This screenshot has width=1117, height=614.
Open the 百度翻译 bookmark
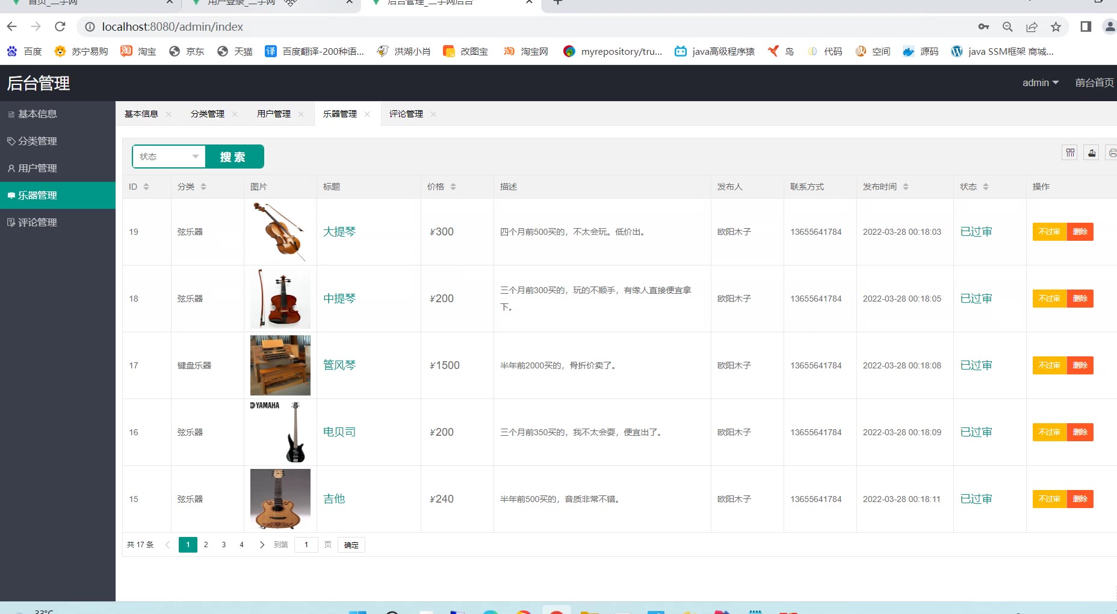coord(315,52)
